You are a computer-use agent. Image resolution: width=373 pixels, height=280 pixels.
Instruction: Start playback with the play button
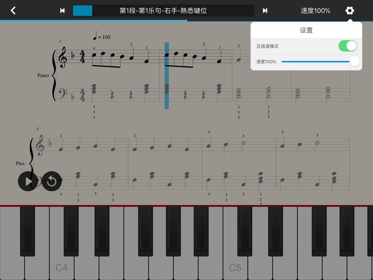point(28,181)
